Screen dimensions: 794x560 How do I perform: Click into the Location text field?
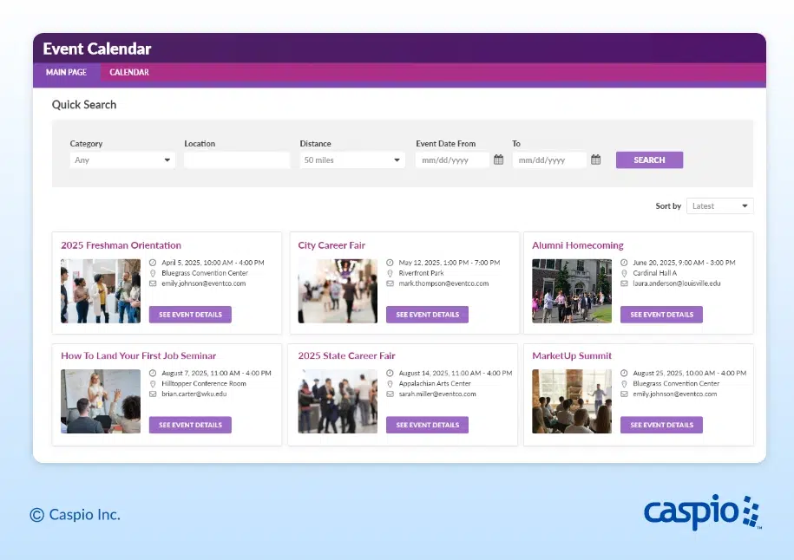click(x=236, y=160)
